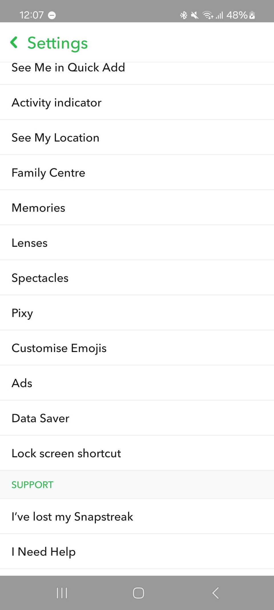The height and width of the screenshot is (610, 274).
Task: Tap the green back arrow icon
Action: point(14,43)
